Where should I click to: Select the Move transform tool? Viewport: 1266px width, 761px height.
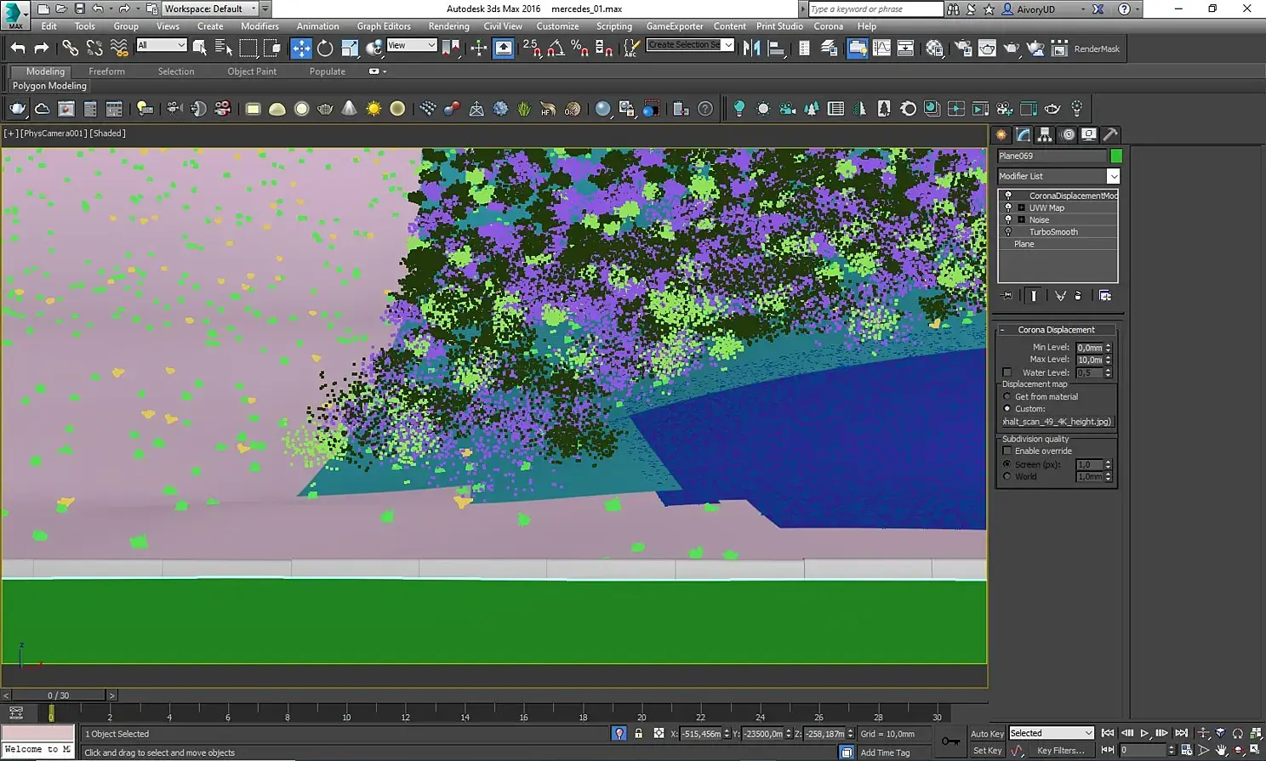click(301, 48)
